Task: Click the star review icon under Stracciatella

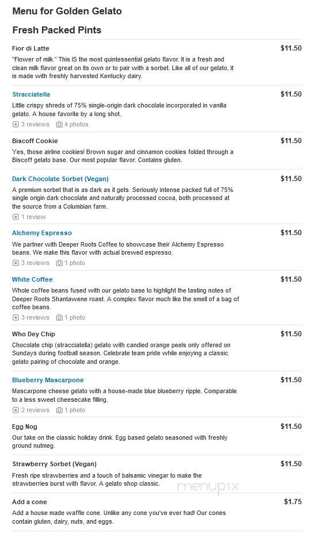Action: click(x=16, y=125)
